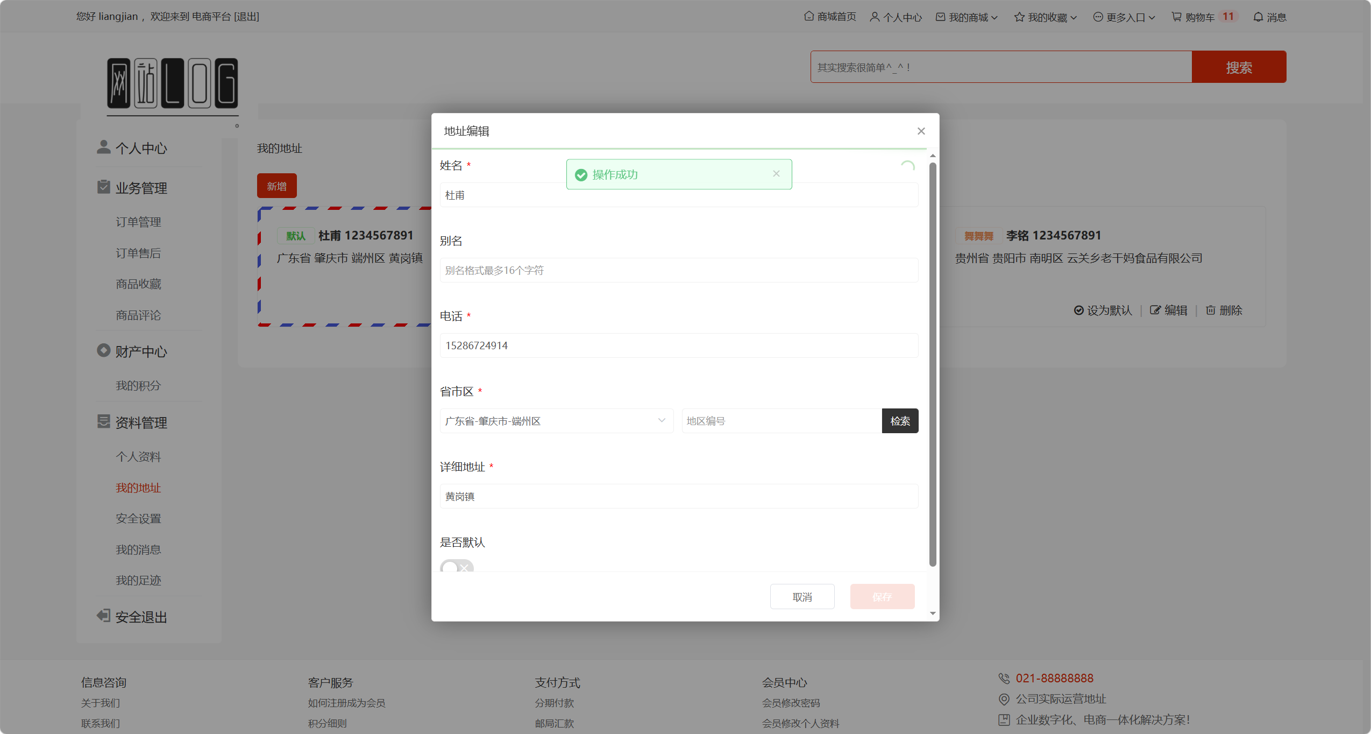The height and width of the screenshot is (734, 1371).
Task: Close the 操作成功 notification
Action: click(776, 174)
